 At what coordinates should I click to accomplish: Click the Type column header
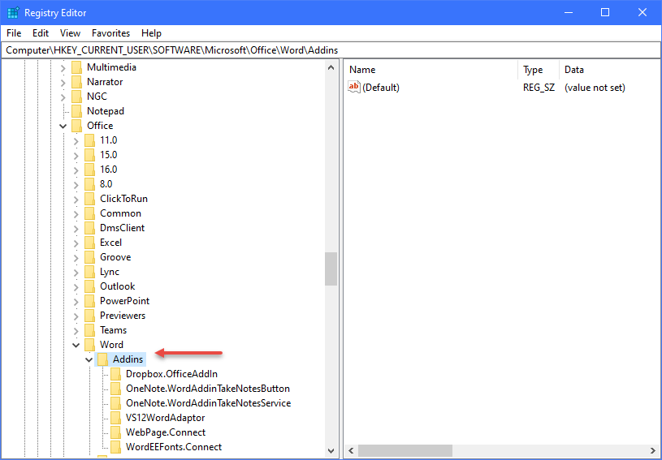(x=539, y=70)
